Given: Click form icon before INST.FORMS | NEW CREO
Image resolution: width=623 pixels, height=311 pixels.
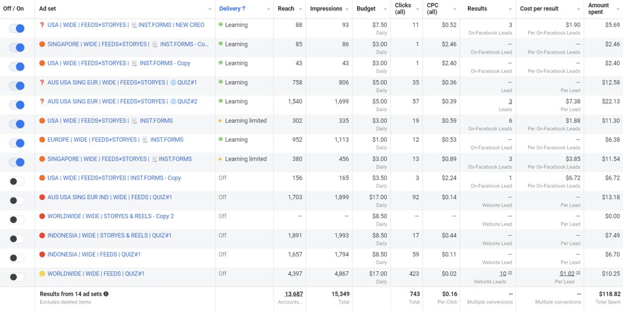Looking at the screenshot, I should [x=134, y=25].
